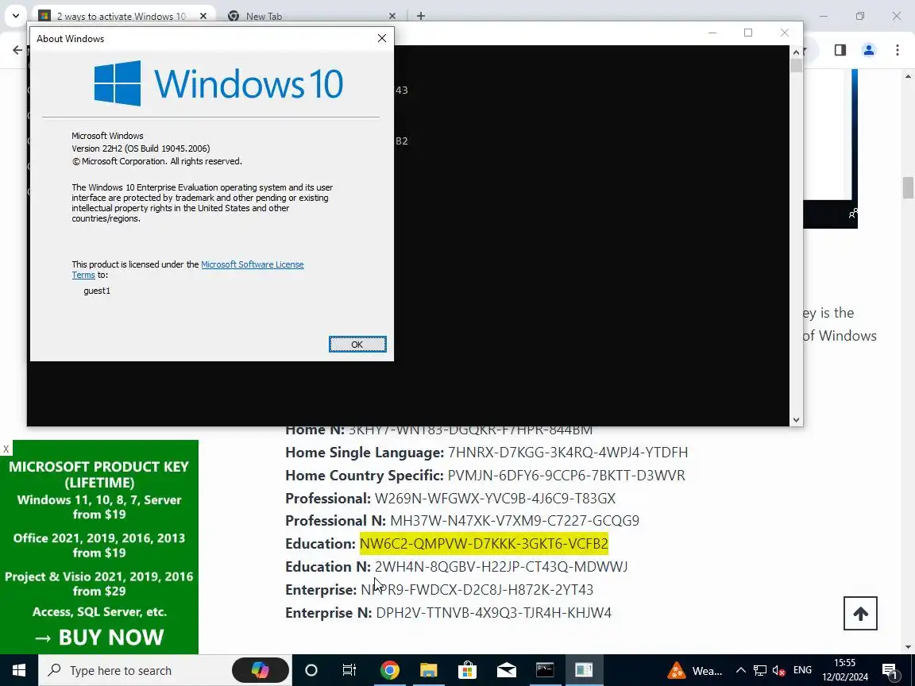This screenshot has height=686, width=915.
Task: Click scroll-to-top arrow button on page
Action: [x=860, y=613]
